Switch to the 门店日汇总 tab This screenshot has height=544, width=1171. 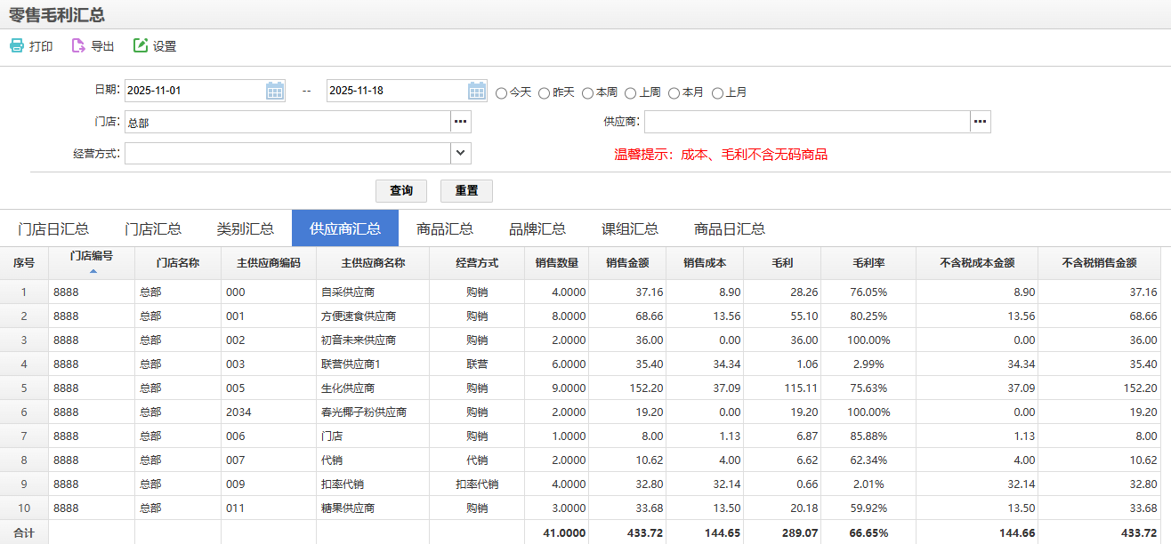click(x=53, y=228)
